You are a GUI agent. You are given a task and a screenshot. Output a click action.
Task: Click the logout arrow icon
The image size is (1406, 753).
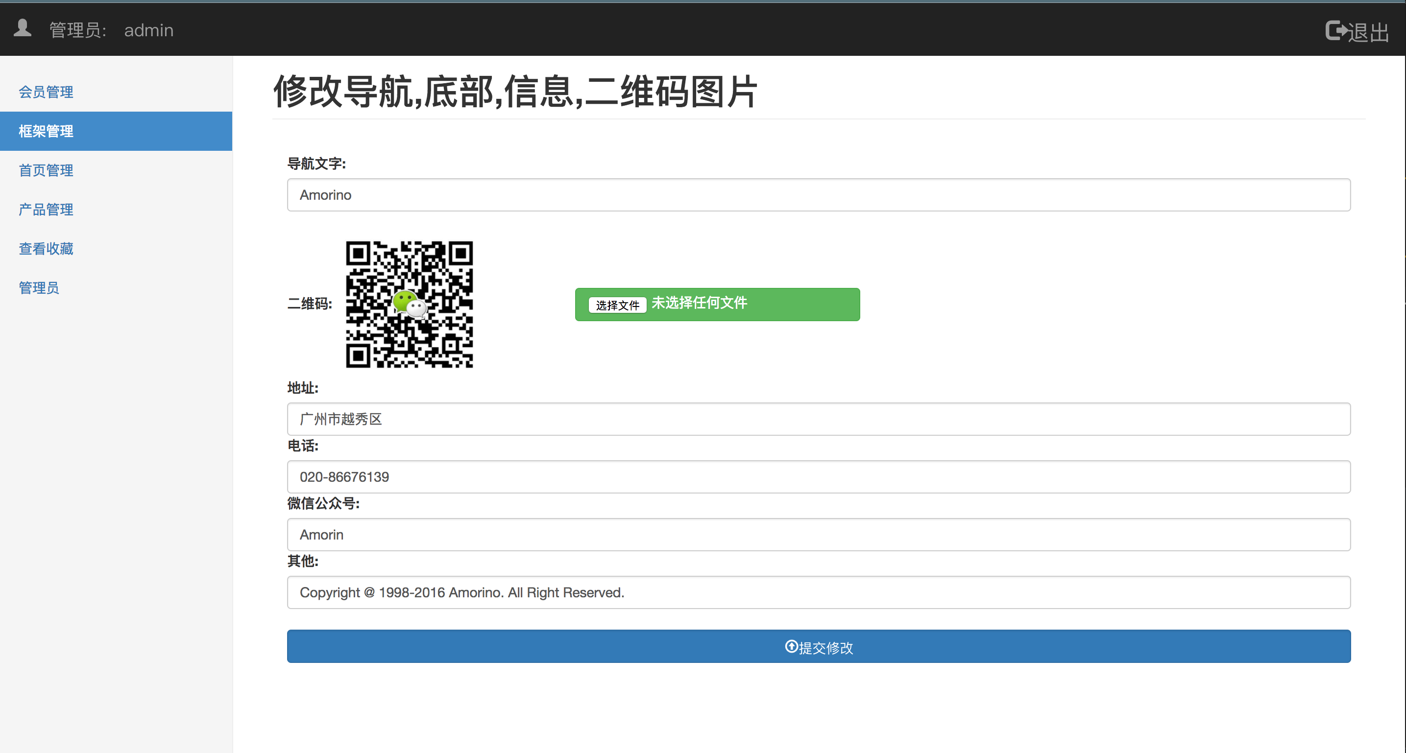coord(1336,30)
